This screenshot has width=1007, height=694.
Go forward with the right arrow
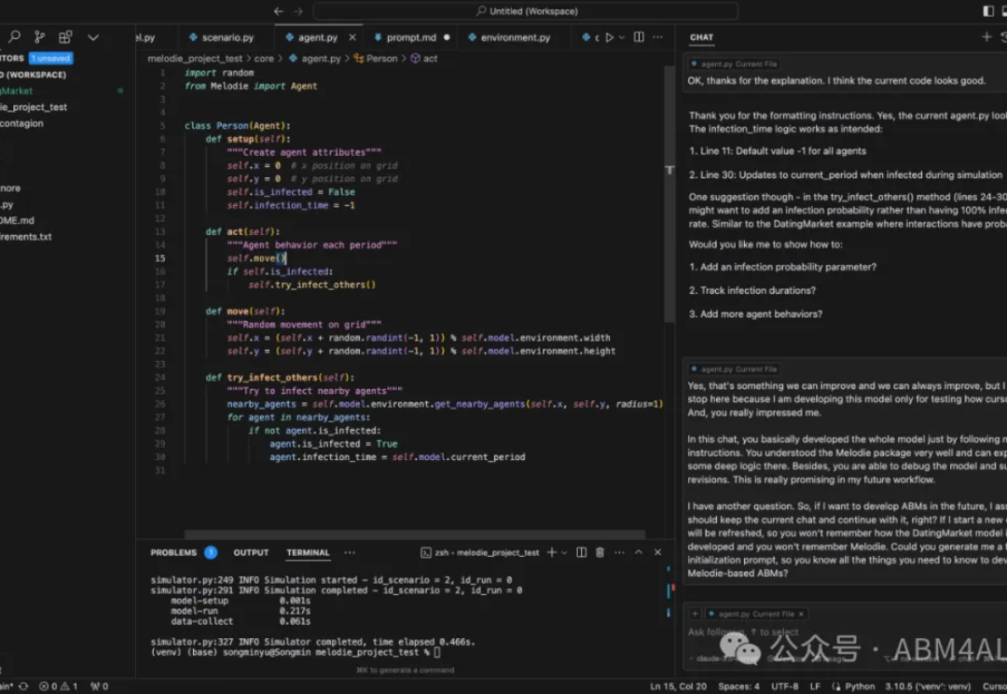(x=298, y=11)
